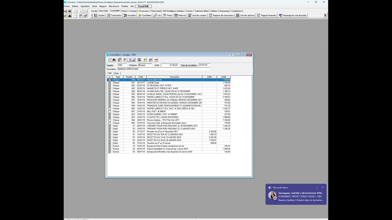
Task: Click the Date de conciliation label link
Action: (x=189, y=65)
